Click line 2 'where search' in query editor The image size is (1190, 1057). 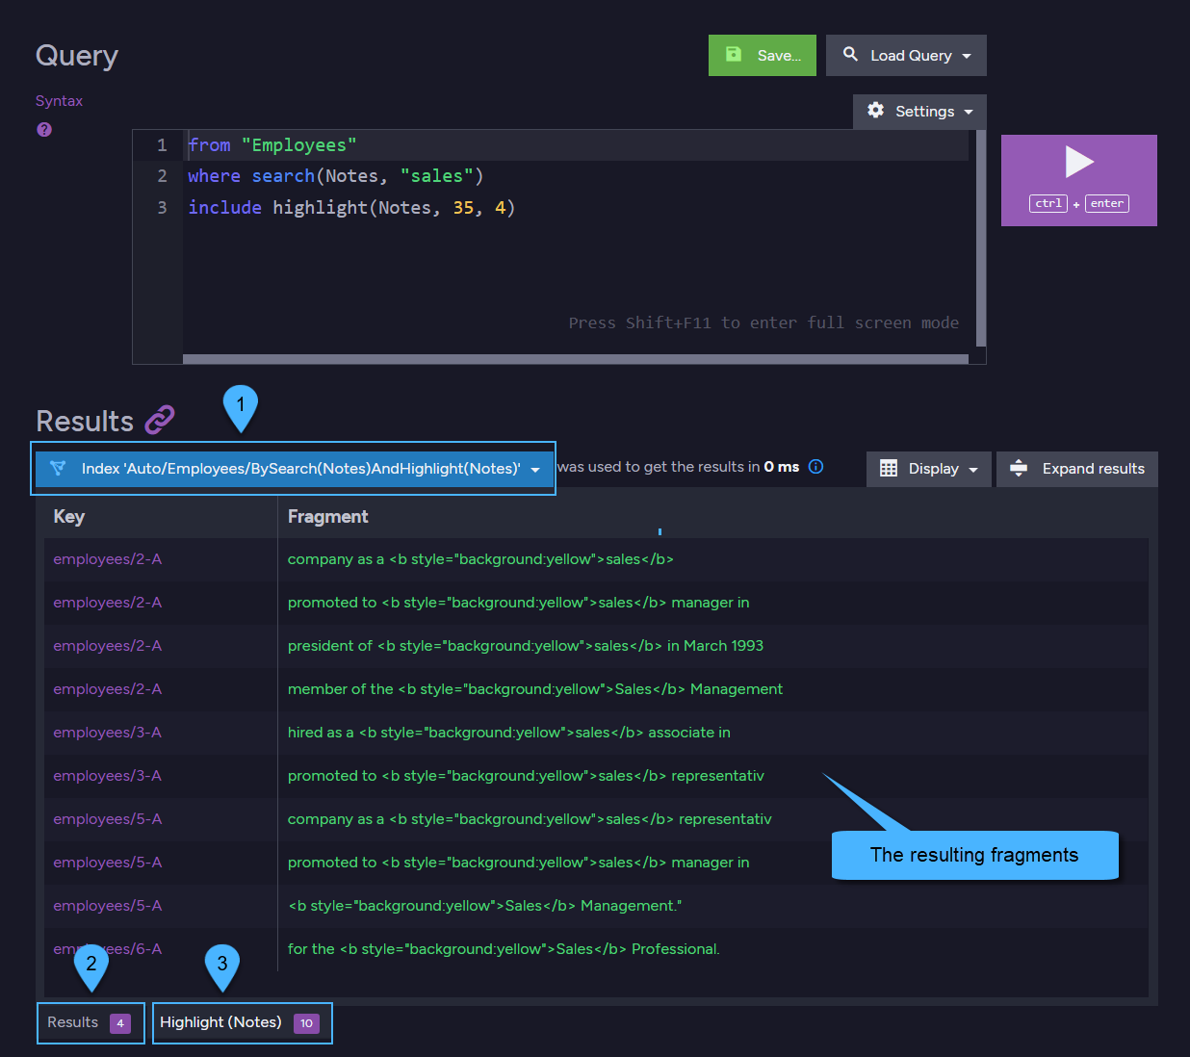336,176
